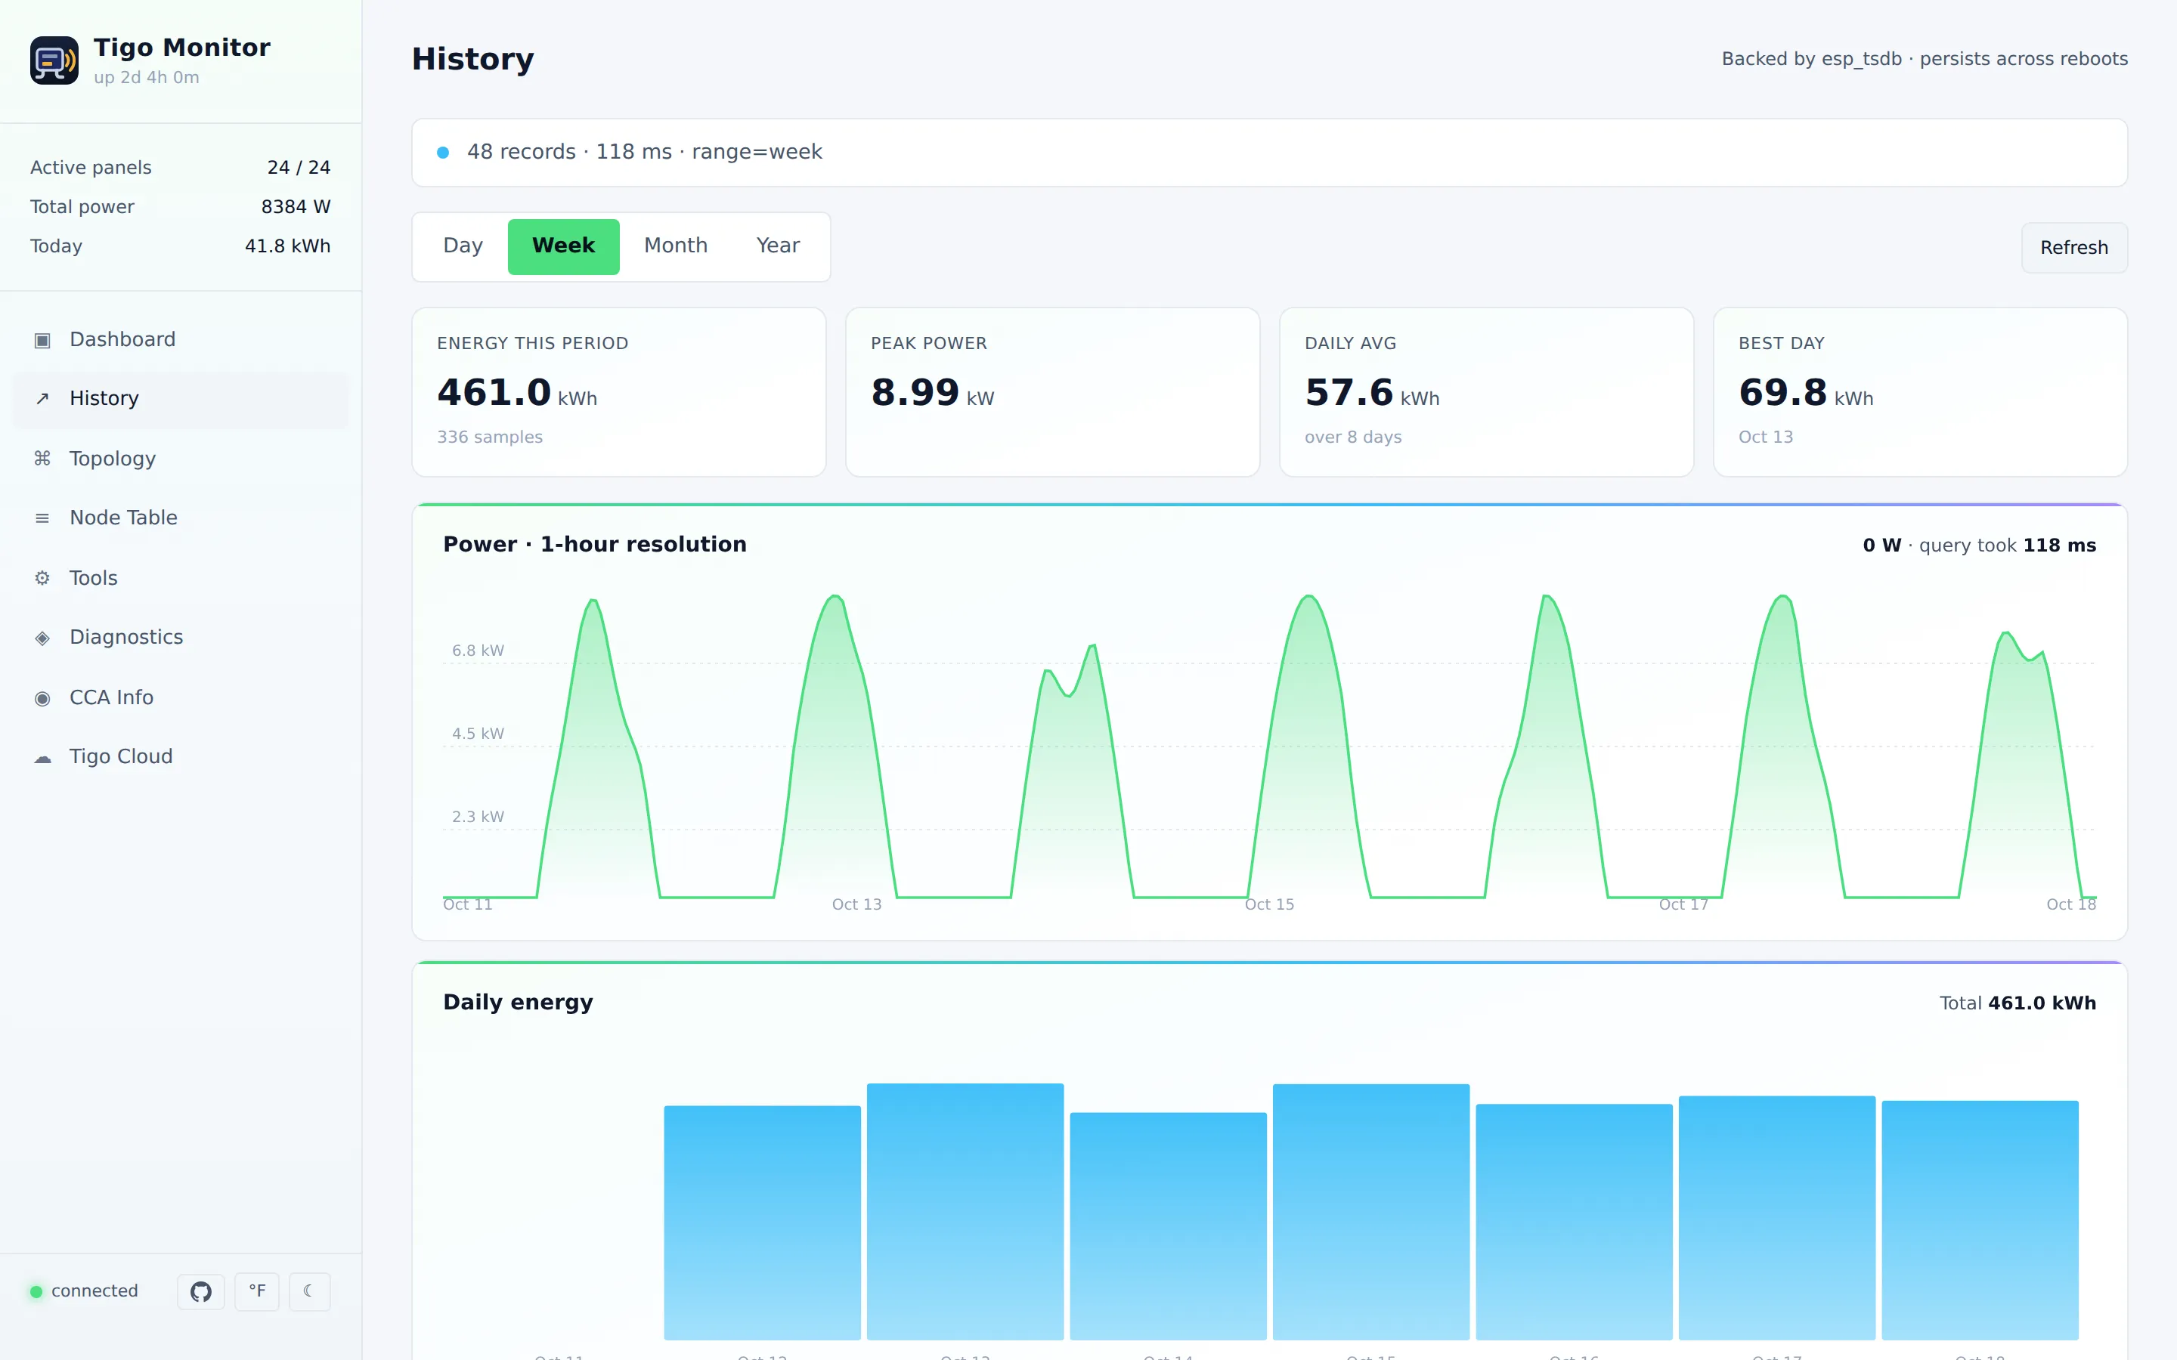Image resolution: width=2177 pixels, height=1360 pixels.
Task: Open the Dashboard page
Action: (180, 340)
